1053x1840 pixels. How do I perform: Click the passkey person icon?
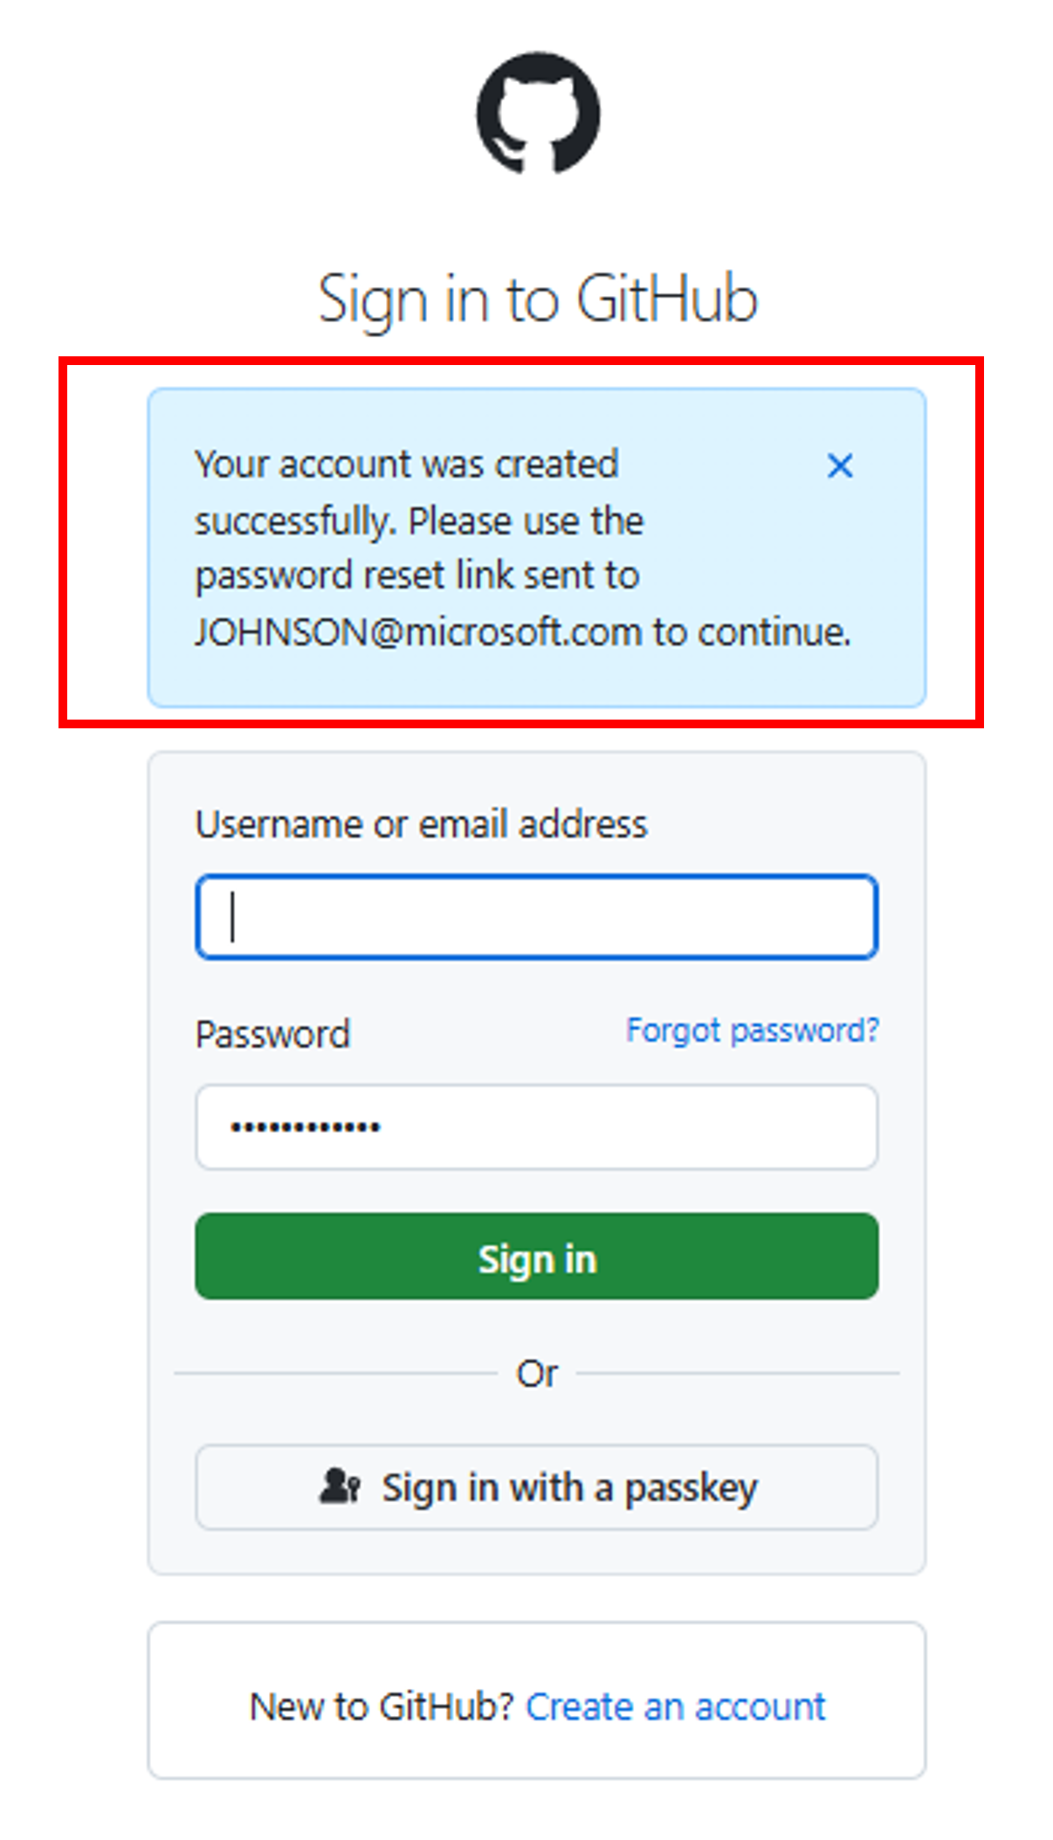[x=340, y=1485]
